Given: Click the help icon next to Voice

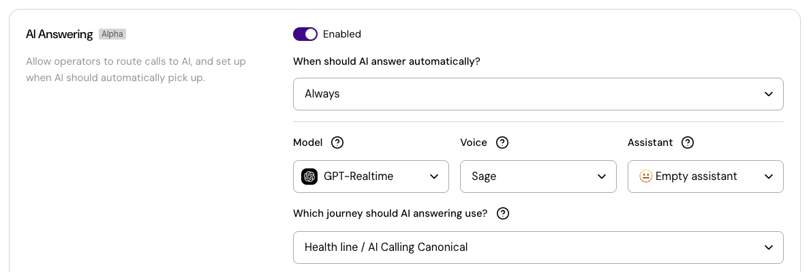Looking at the screenshot, I should (502, 142).
